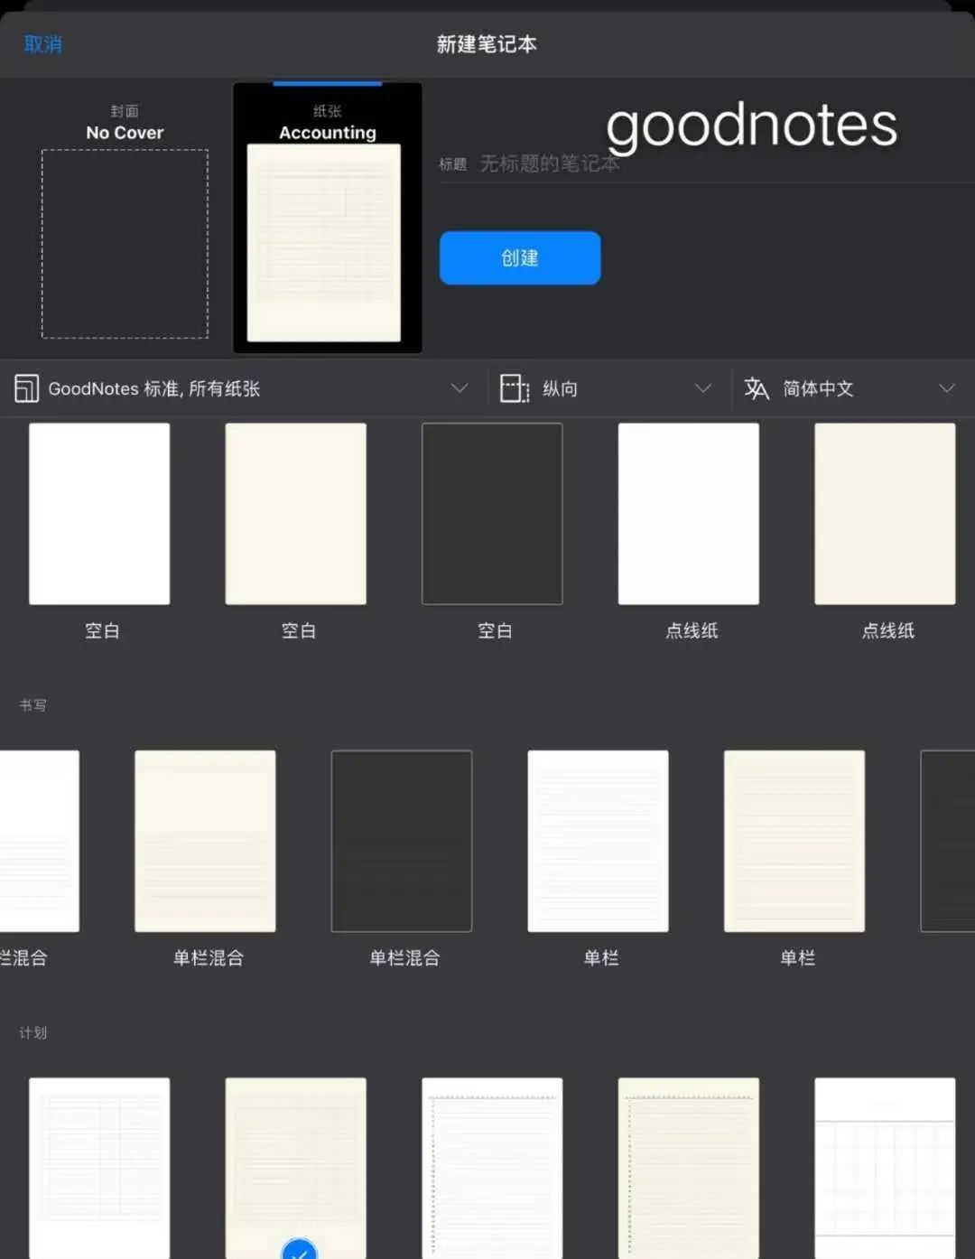975x1259 pixels.
Task: Choose the white dashed-border planner template
Action: coord(492,1168)
